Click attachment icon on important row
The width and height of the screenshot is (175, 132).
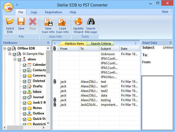click(55, 104)
